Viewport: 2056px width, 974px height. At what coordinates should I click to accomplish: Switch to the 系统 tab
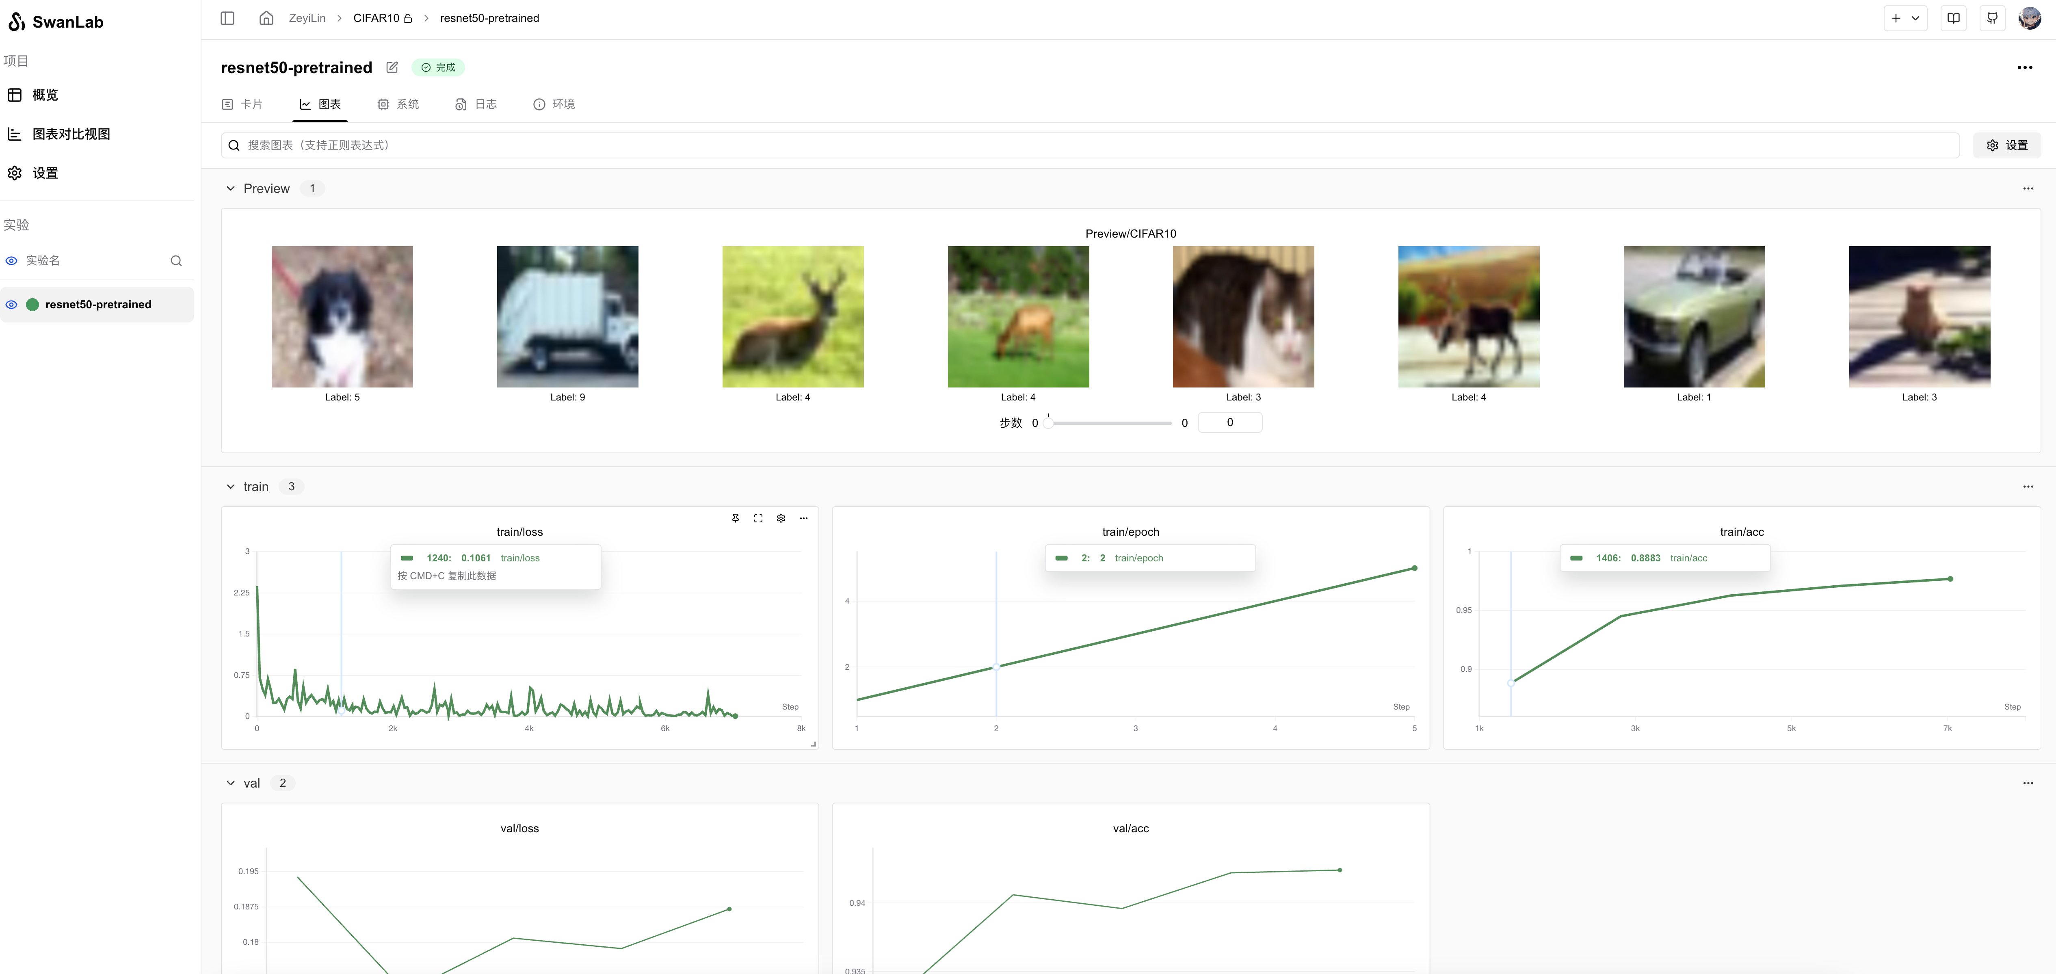pyautogui.click(x=398, y=104)
